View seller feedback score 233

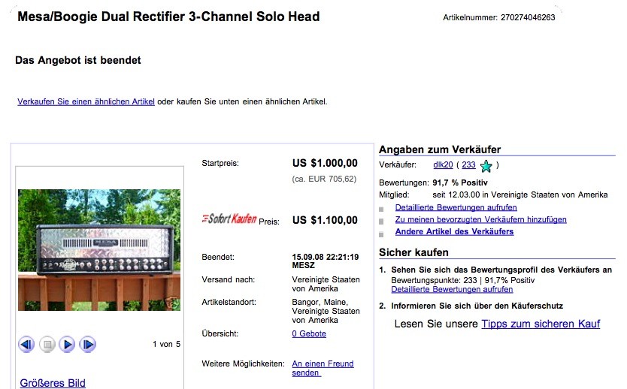click(x=468, y=164)
